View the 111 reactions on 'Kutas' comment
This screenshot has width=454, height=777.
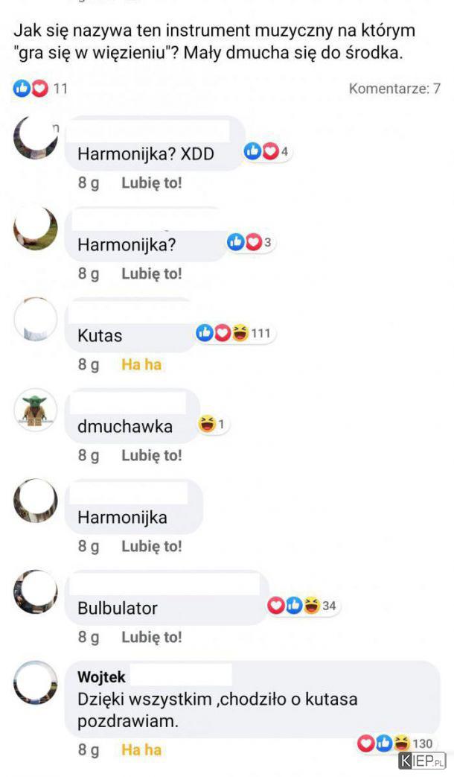coord(235,333)
